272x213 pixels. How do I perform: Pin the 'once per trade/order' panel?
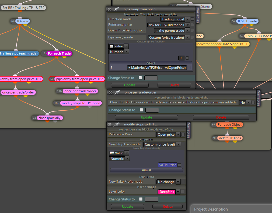[117, 92]
